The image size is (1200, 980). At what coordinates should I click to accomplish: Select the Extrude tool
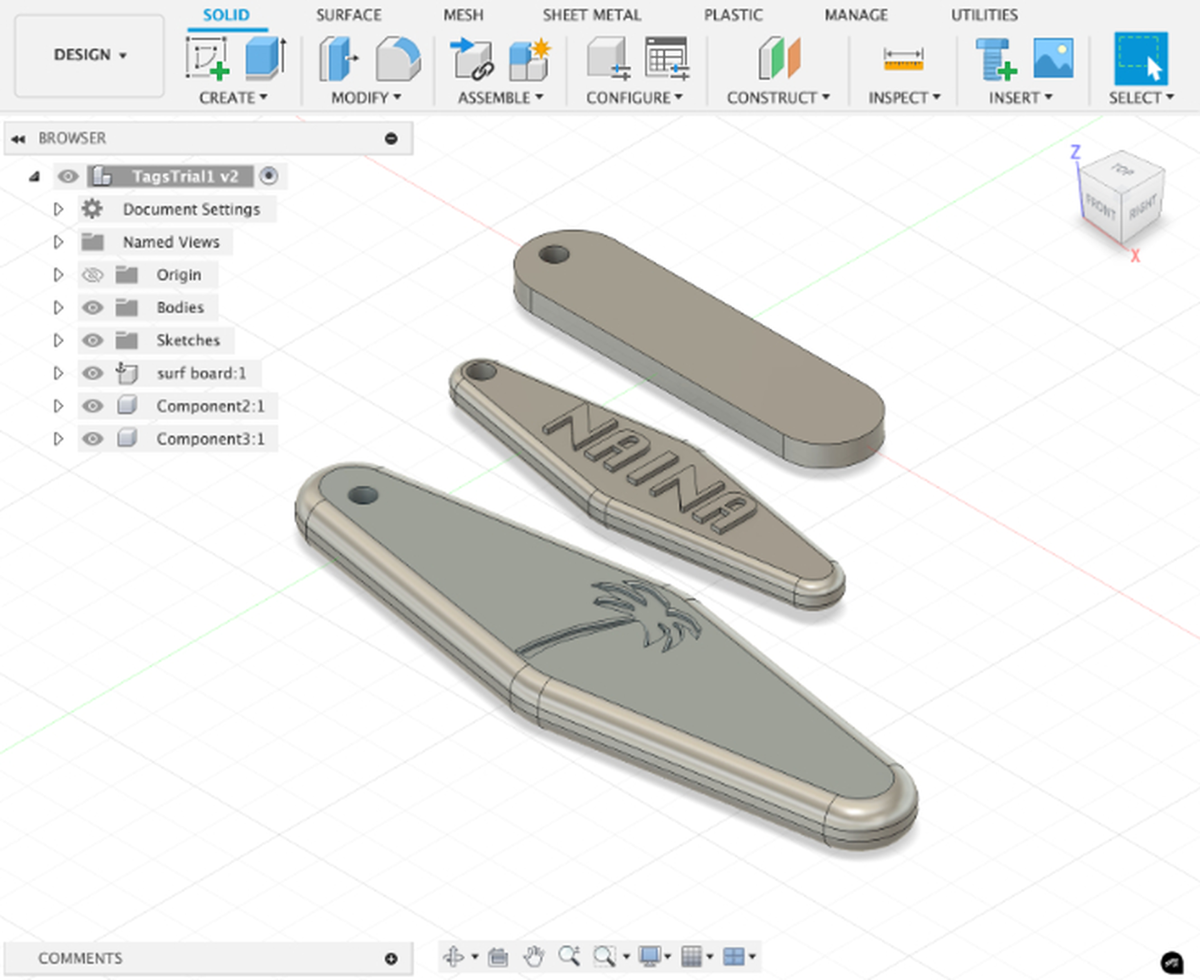[x=266, y=59]
